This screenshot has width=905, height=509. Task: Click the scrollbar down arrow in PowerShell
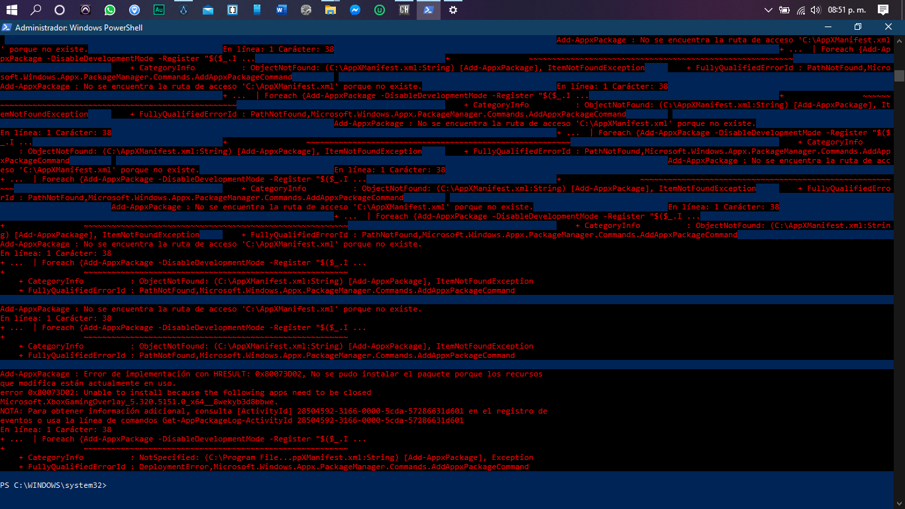pyautogui.click(x=899, y=504)
